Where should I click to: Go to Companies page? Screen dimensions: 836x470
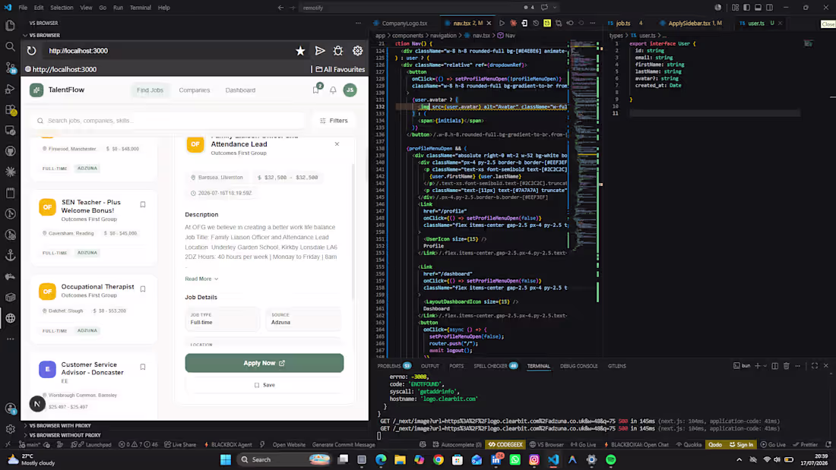[195, 90]
